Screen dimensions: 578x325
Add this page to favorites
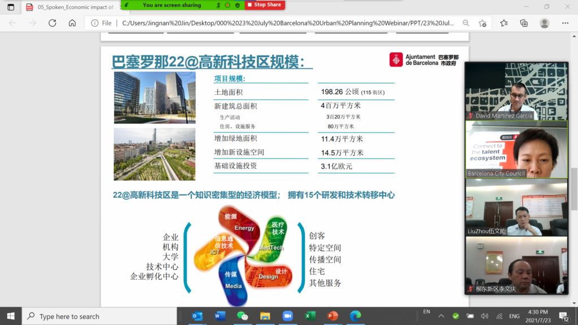pyautogui.click(x=482, y=23)
